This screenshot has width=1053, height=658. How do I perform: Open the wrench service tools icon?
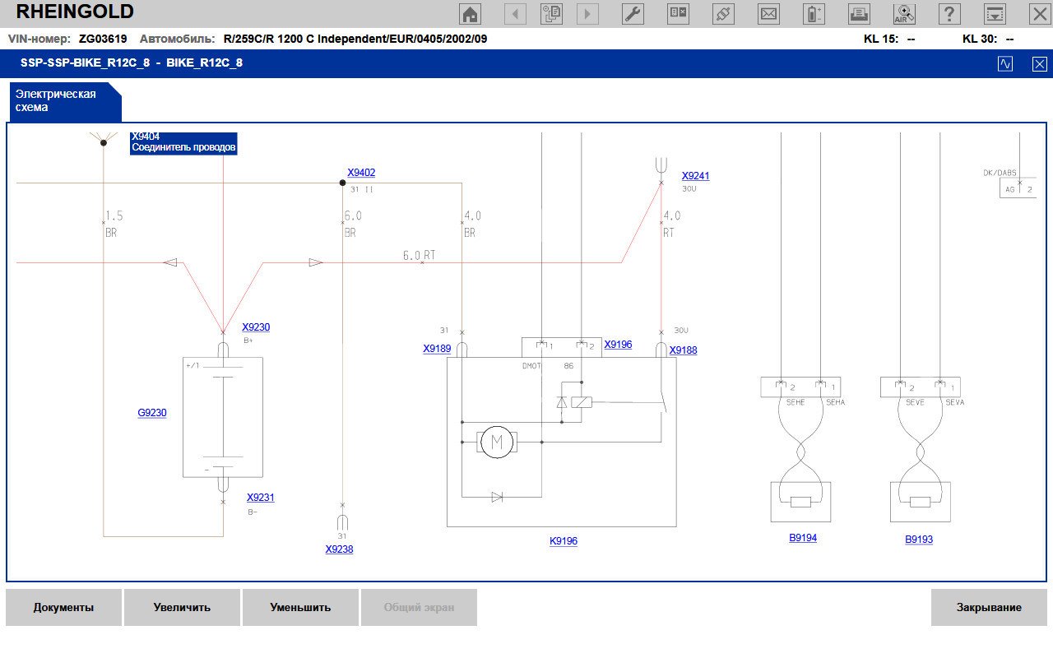[632, 14]
